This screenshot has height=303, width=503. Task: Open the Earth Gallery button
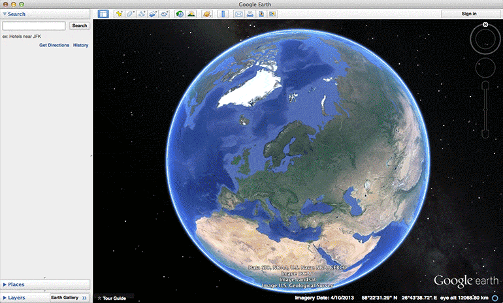[x=69, y=298]
